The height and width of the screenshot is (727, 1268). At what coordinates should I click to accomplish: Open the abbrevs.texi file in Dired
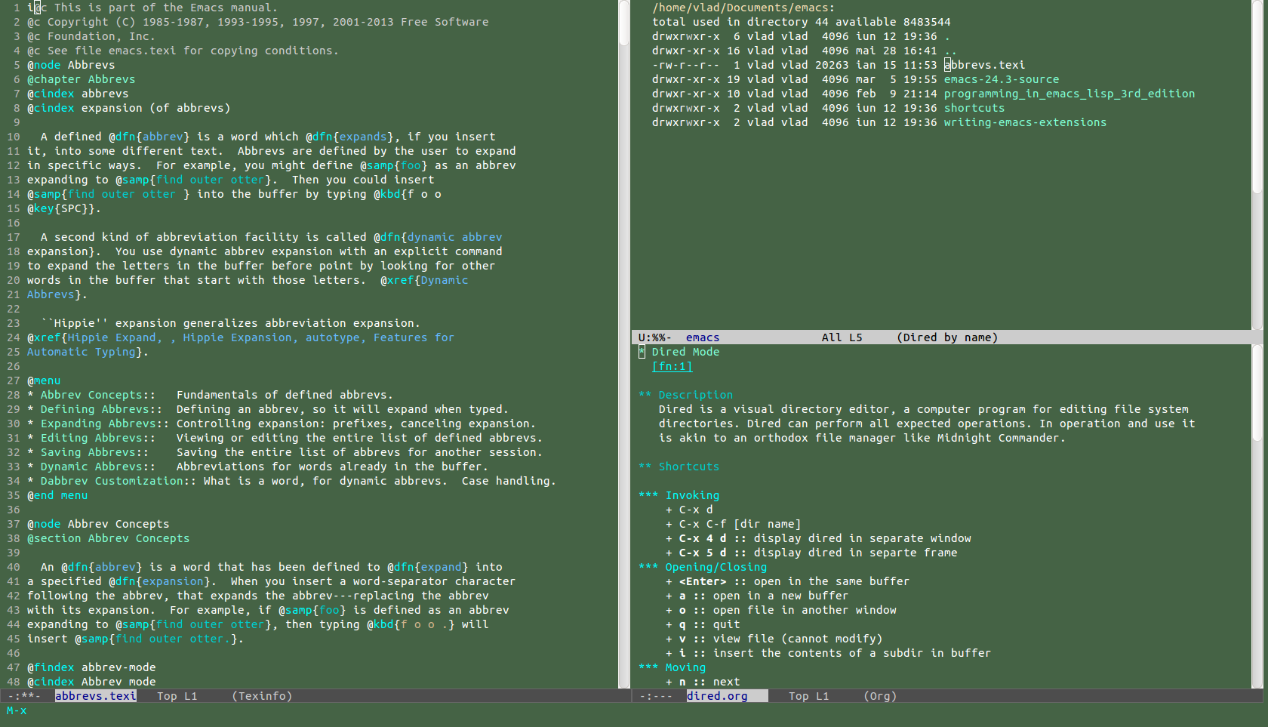[x=984, y=65]
